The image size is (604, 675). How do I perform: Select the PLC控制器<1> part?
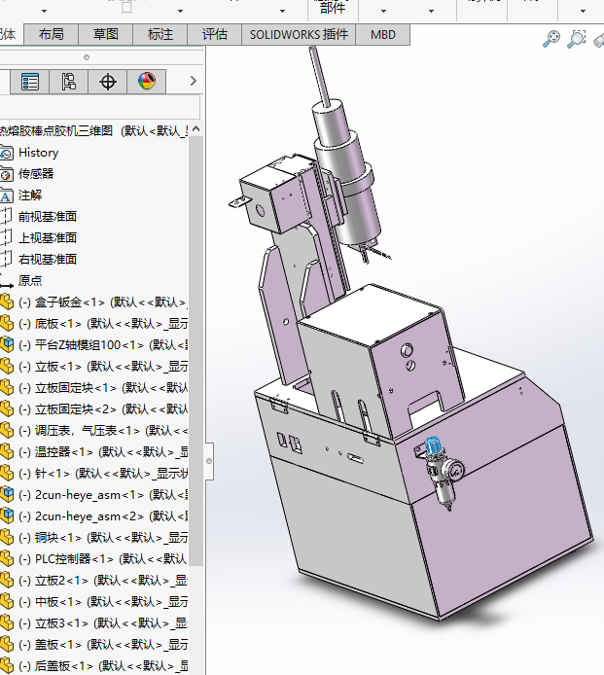point(103,558)
